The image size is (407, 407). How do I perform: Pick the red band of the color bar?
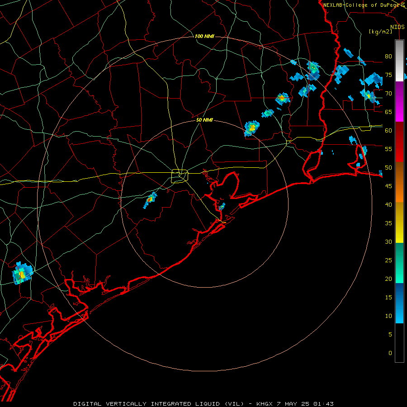[x=399, y=142]
